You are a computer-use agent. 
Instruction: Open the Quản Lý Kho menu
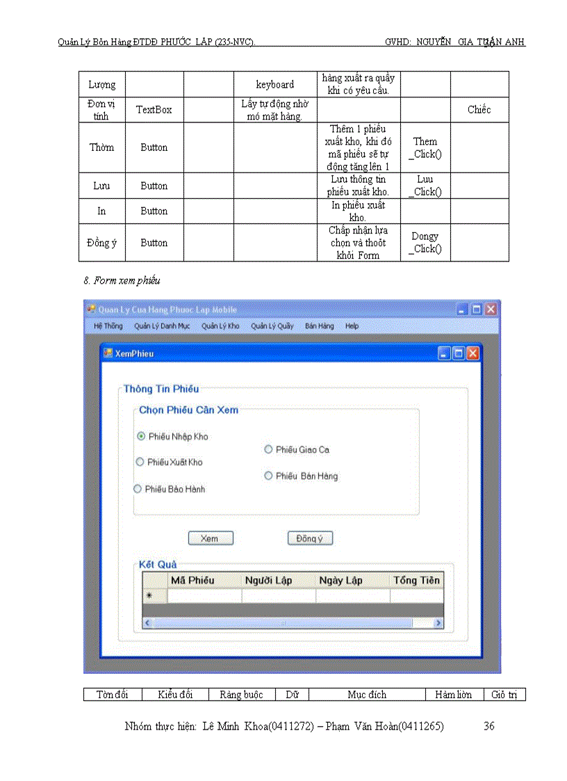tap(220, 325)
